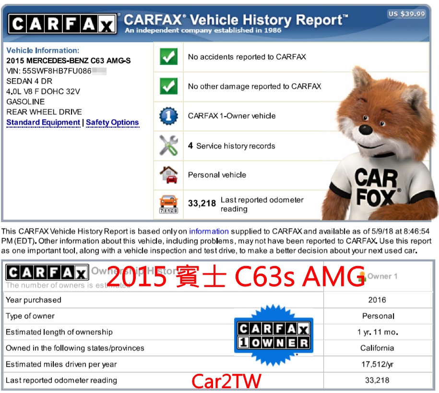Click the 'California' state value

tap(377, 348)
